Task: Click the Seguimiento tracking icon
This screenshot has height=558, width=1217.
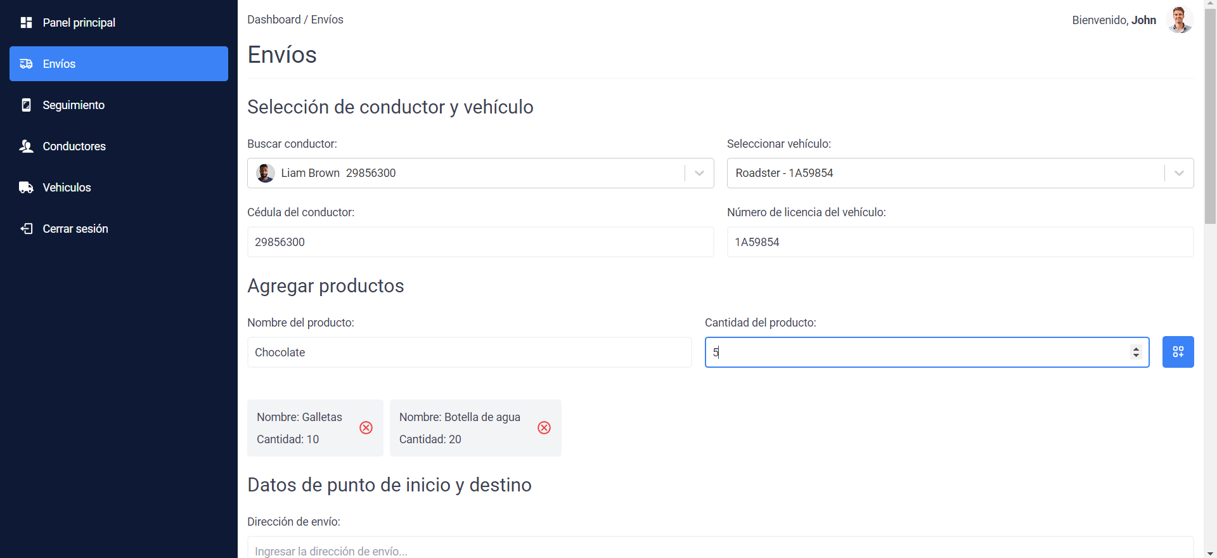Action: coord(26,105)
